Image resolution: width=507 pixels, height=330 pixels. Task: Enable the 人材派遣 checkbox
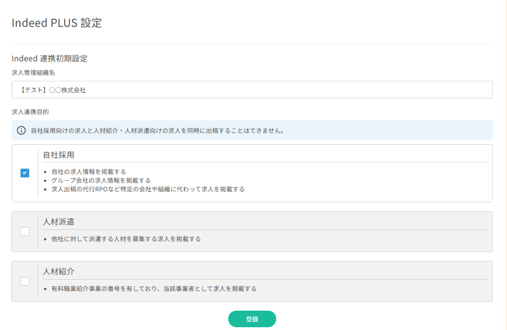click(25, 232)
